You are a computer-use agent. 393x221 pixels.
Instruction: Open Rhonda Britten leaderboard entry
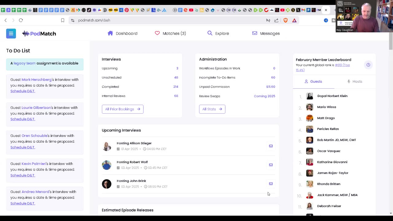coord(329,184)
